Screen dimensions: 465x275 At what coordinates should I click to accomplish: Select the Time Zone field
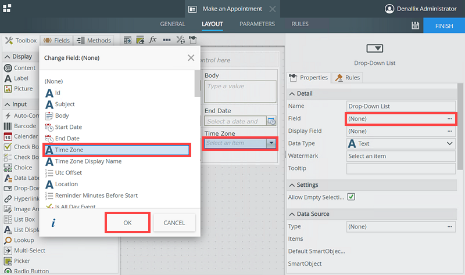pyautogui.click(x=117, y=150)
